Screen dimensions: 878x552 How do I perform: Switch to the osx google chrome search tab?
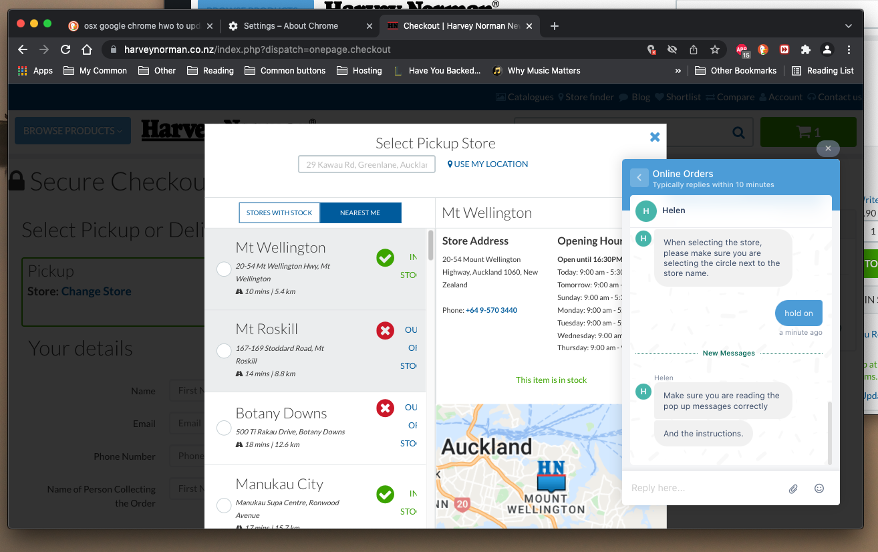139,26
